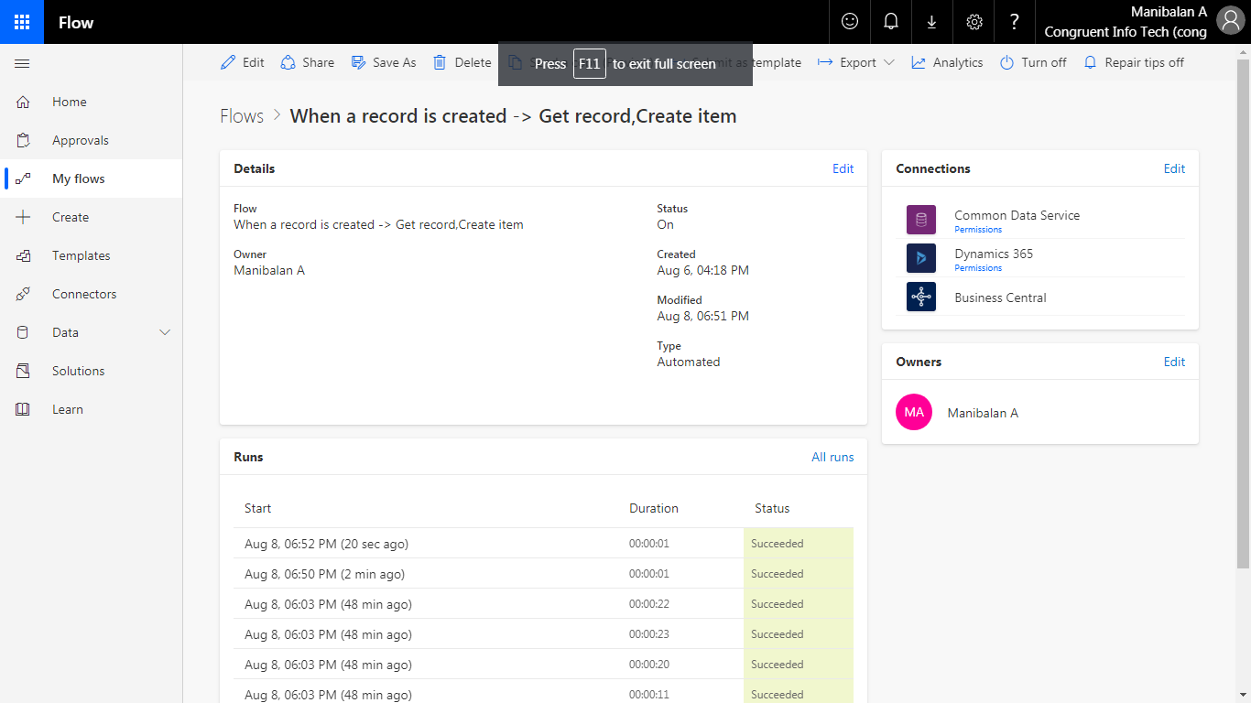
Task: Click the Dynamics 365 connection icon
Action: click(x=921, y=258)
